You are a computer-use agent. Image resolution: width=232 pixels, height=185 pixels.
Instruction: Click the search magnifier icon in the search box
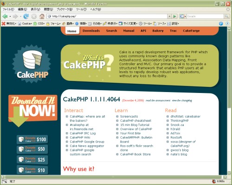(226, 16)
